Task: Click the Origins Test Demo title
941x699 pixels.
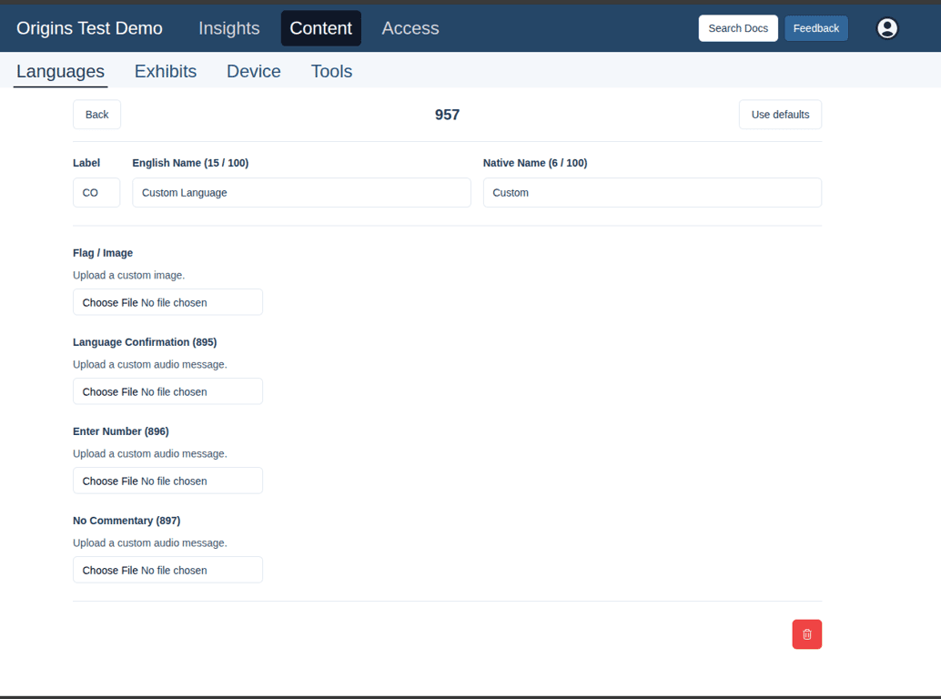Action: point(89,28)
